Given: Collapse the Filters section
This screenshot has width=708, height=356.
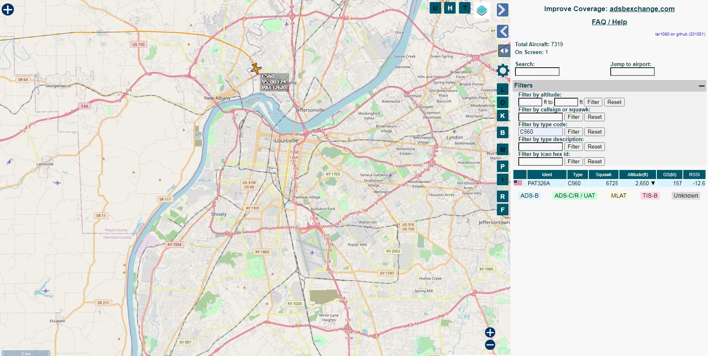Looking at the screenshot, I should (701, 86).
